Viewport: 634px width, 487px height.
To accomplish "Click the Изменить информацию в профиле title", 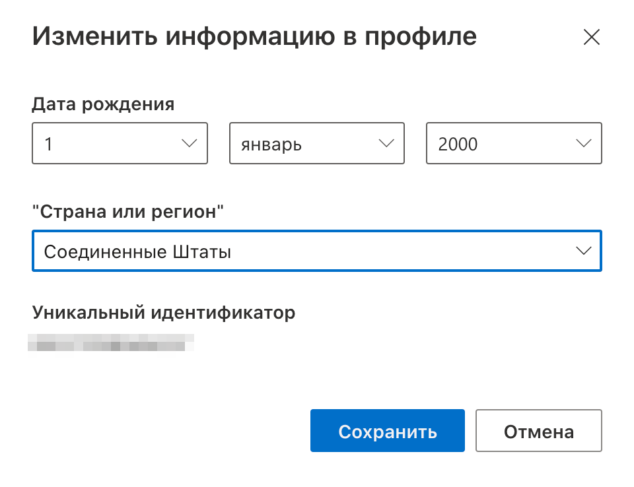I will tap(254, 36).
